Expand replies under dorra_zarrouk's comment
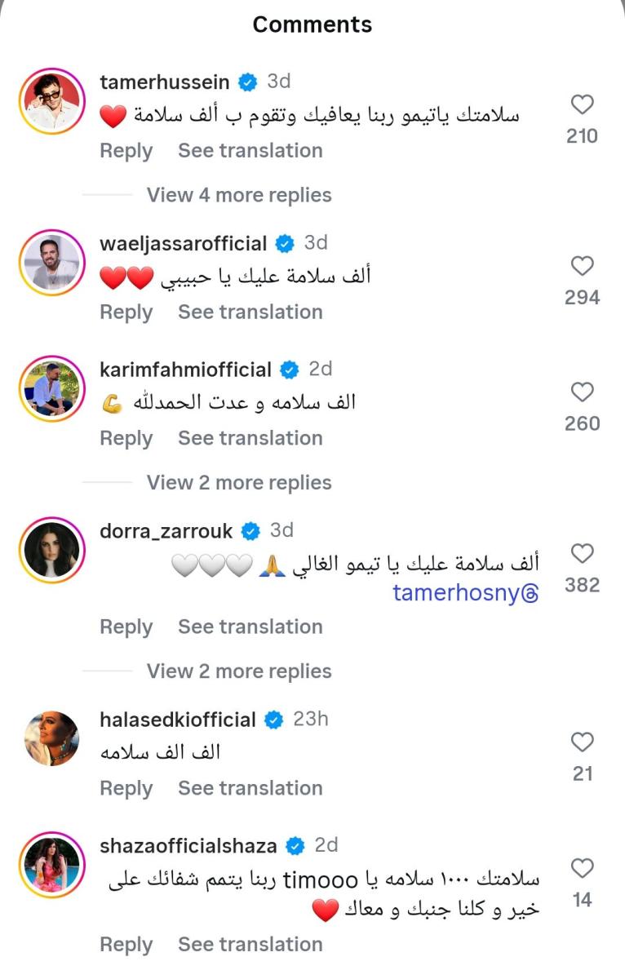 coord(238,671)
